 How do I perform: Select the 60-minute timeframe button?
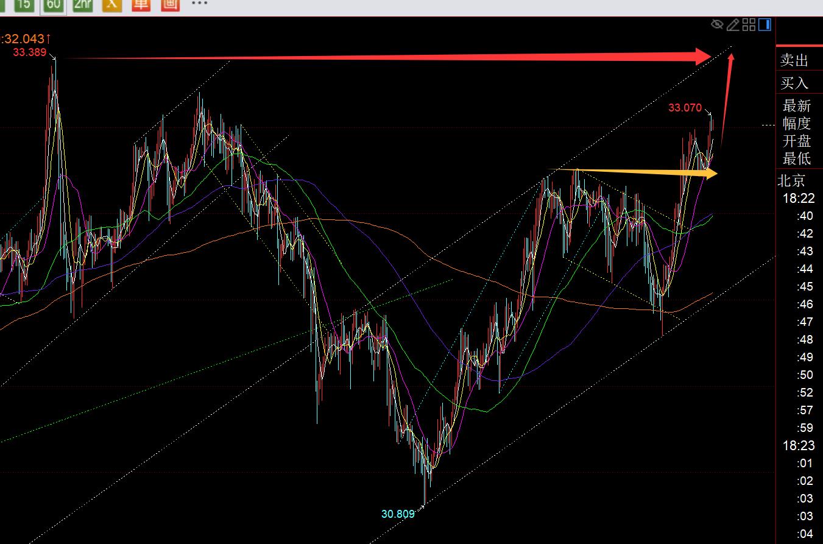coord(54,5)
